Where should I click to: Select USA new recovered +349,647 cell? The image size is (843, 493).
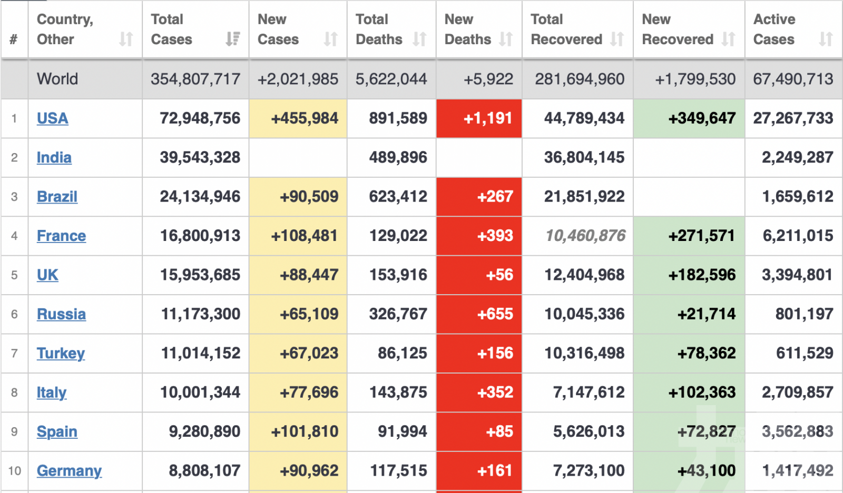689,118
